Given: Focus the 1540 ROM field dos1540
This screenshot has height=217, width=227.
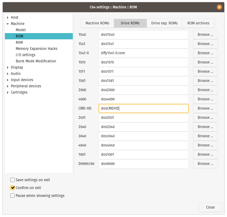Looking at the screenshot, I should (x=144, y=34).
